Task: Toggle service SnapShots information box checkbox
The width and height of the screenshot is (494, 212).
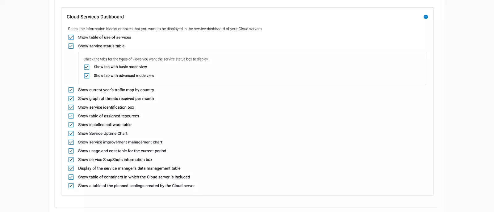Action: pos(71,160)
